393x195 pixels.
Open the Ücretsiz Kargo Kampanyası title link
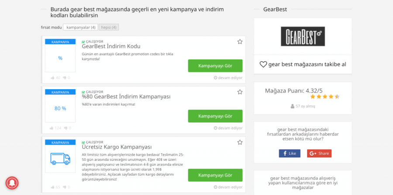tap(117, 147)
